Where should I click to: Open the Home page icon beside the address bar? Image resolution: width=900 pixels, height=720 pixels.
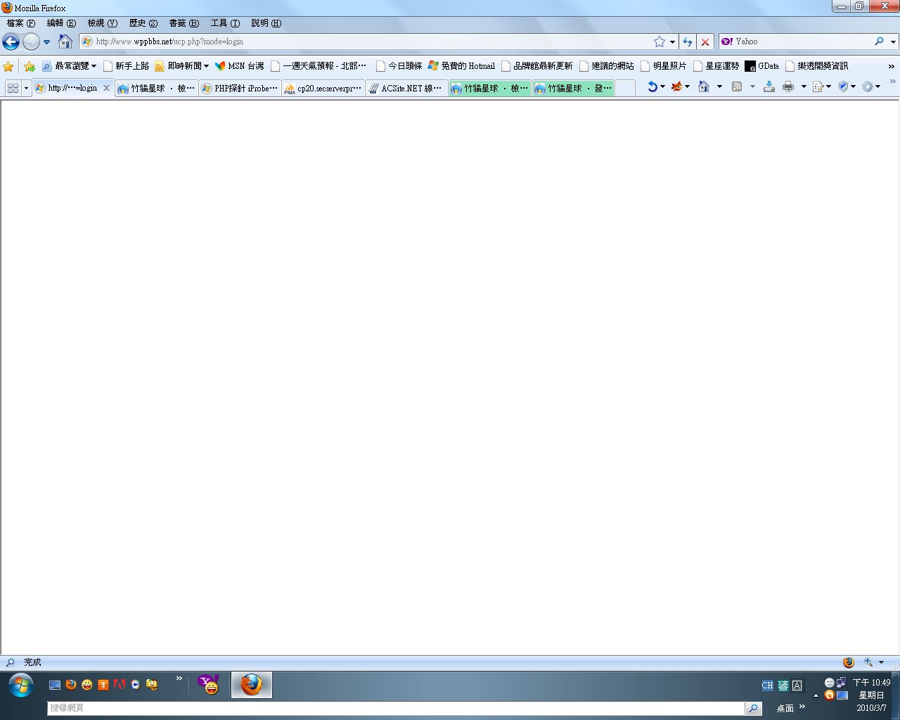pyautogui.click(x=65, y=41)
